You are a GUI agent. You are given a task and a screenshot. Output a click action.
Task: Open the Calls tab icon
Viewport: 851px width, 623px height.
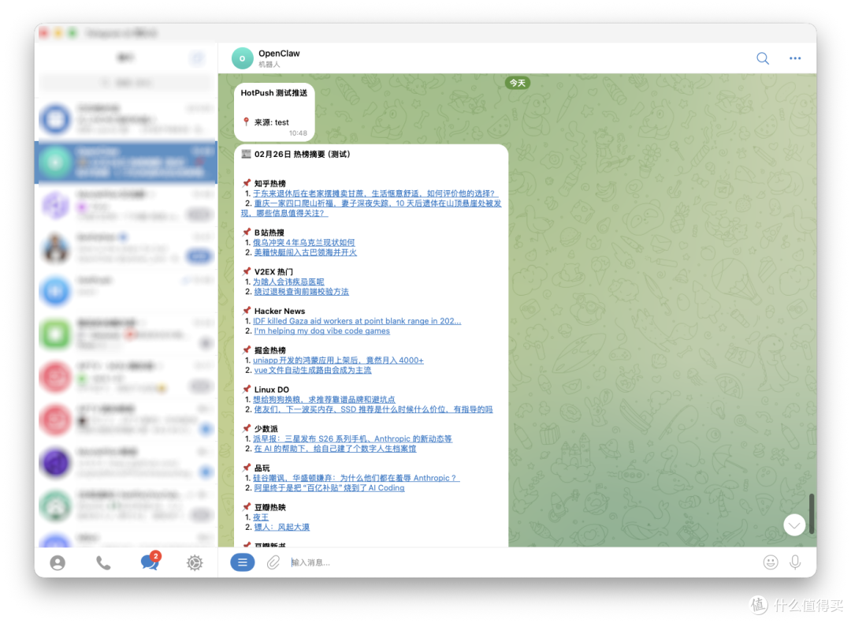pyautogui.click(x=103, y=563)
